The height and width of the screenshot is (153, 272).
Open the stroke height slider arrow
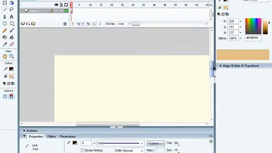click(x=94, y=143)
